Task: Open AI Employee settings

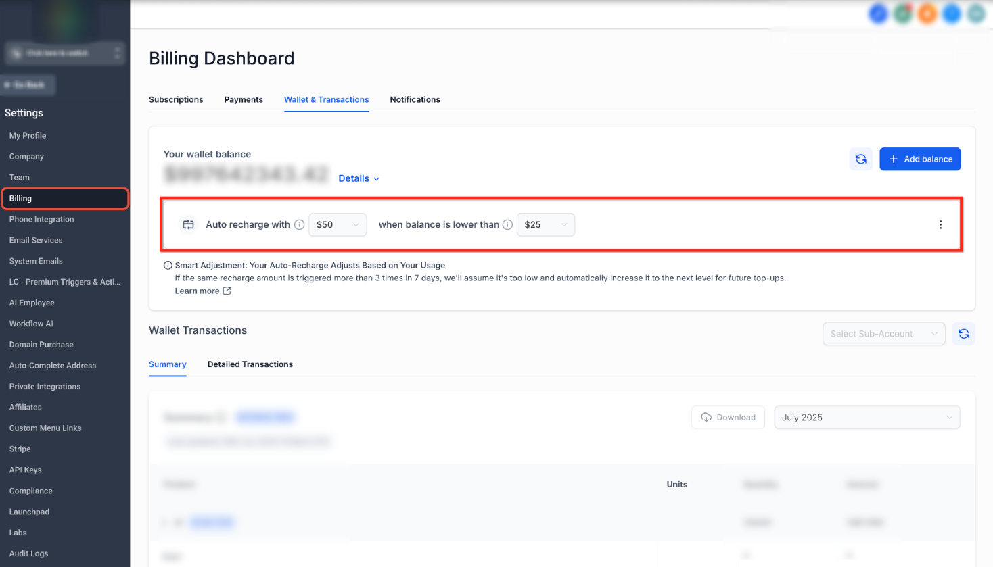Action: tap(32, 303)
